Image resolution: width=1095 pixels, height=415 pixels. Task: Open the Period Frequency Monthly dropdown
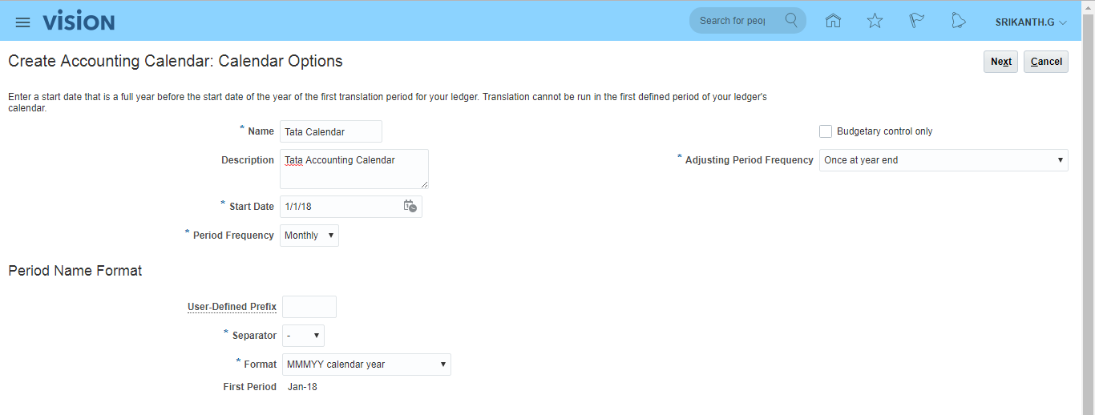click(x=309, y=236)
